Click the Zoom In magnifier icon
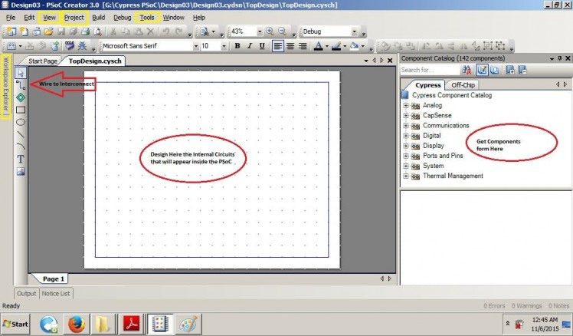Screen dimensions: 573x336 [x=270, y=31]
